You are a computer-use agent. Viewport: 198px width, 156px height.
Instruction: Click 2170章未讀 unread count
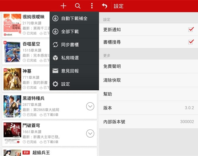(32, 23)
